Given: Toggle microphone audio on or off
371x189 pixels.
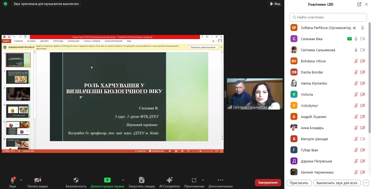Looking at the screenshot, I should (x=13, y=180).
